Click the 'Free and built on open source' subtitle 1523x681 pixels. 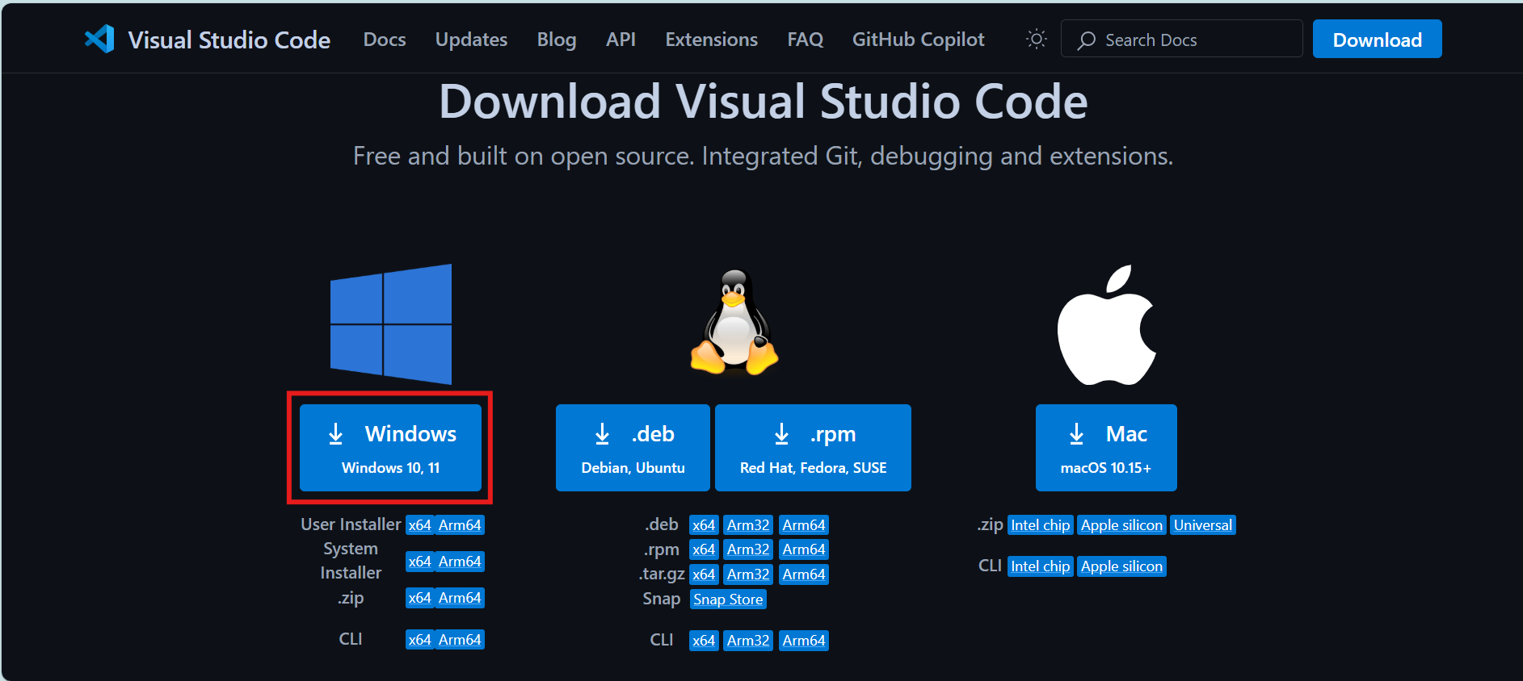(x=763, y=156)
